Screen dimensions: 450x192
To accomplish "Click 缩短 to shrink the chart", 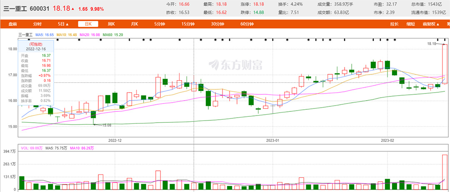I will [410, 25].
